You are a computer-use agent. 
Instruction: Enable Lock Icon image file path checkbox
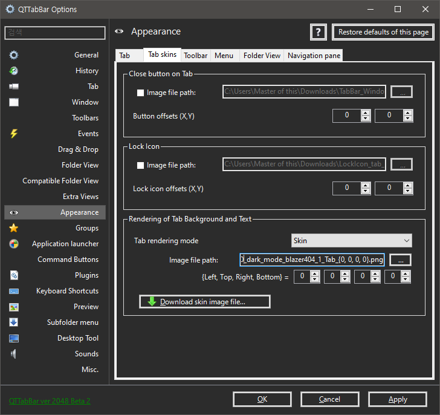(x=140, y=165)
